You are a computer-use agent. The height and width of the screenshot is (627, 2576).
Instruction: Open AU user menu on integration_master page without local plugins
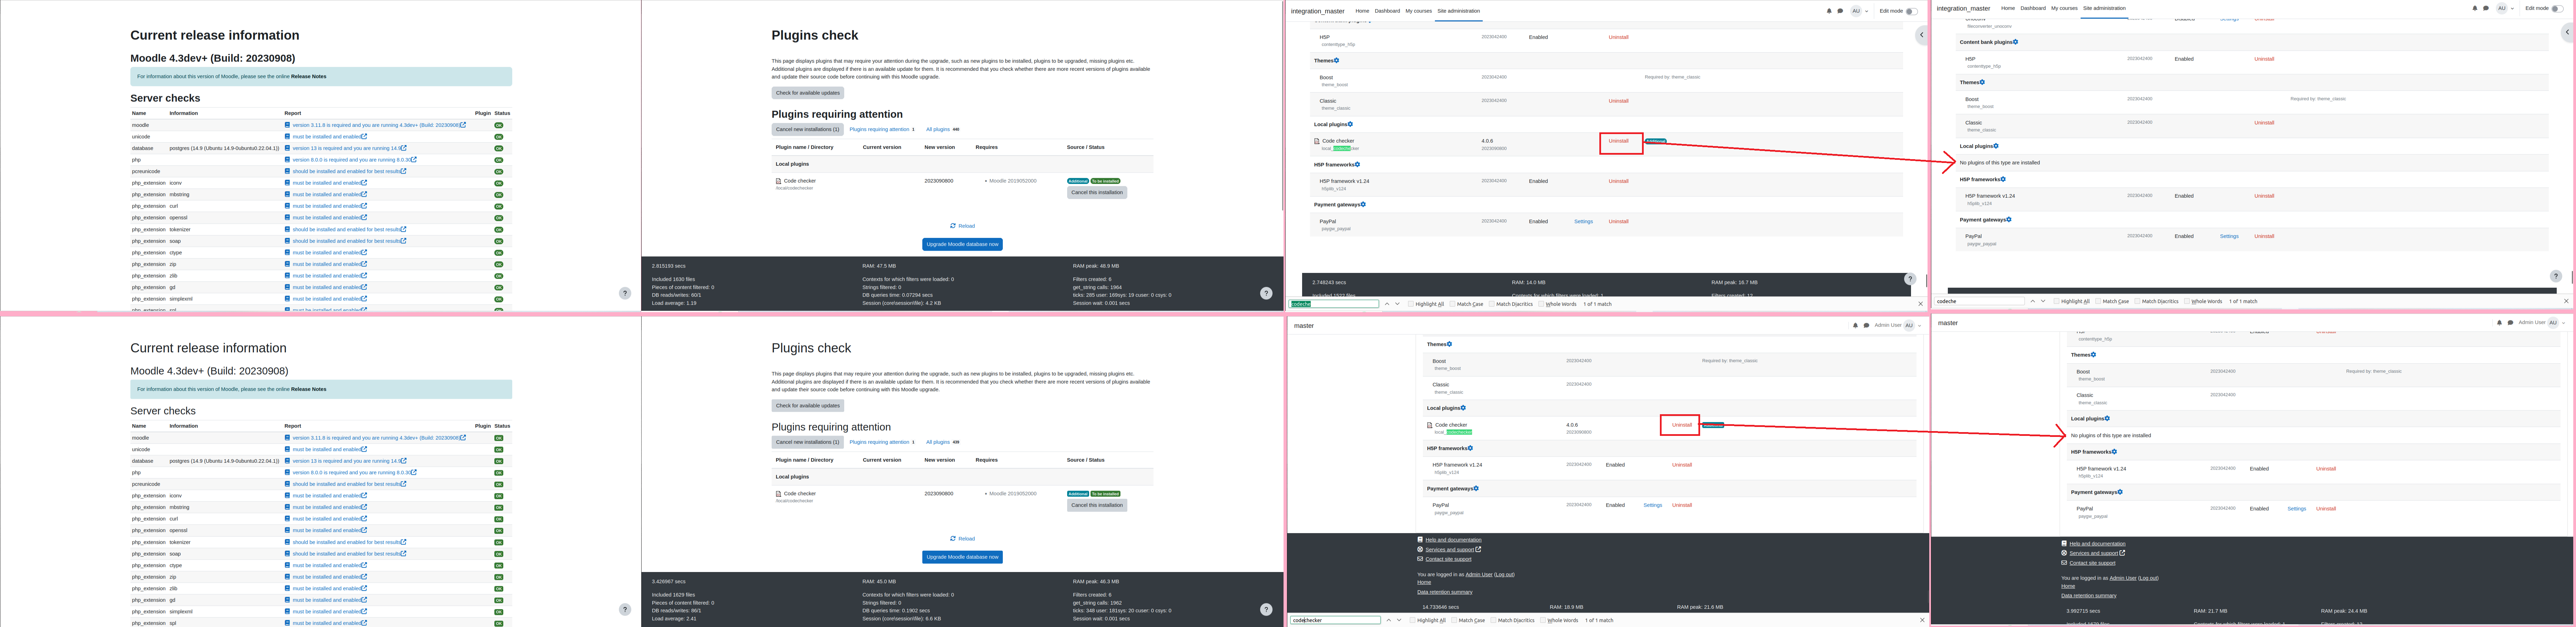(2505, 8)
